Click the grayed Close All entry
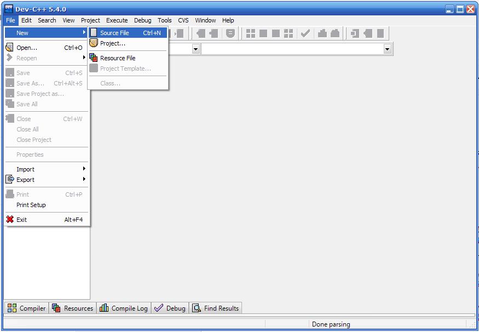Screen dimensions: 479x332 [x=47, y=129]
